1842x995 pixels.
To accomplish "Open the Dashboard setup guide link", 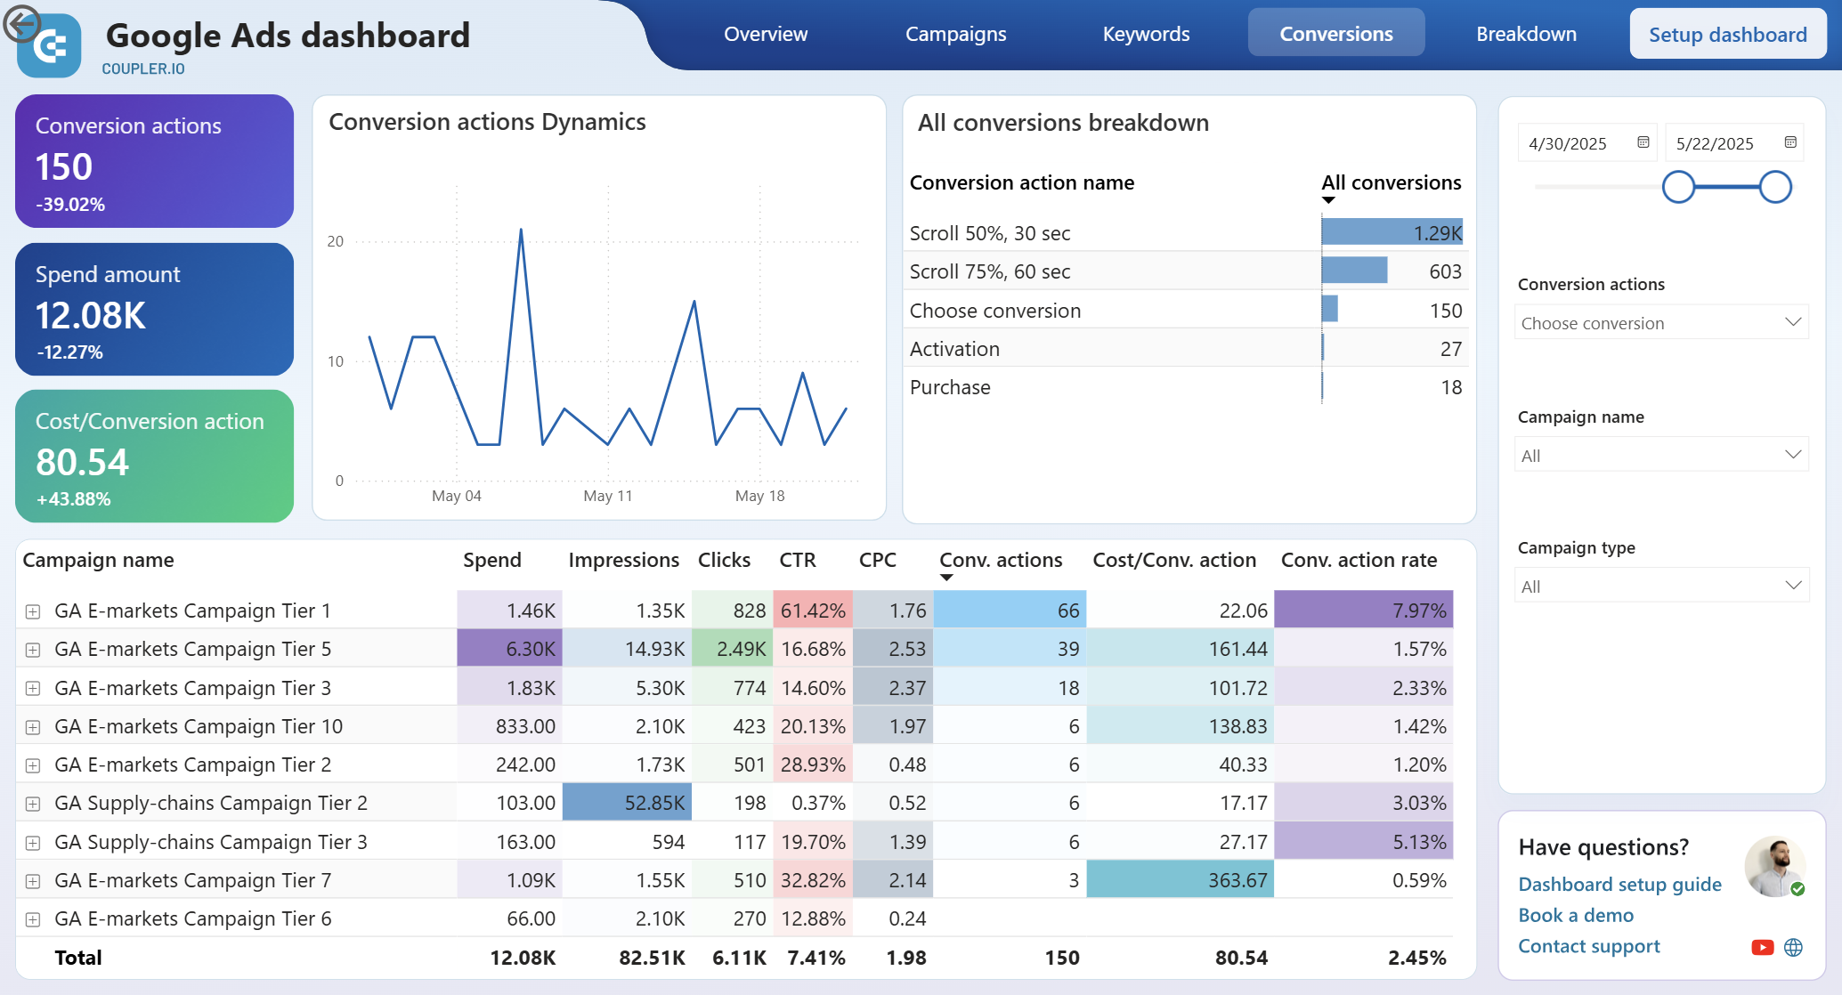I will tap(1619, 884).
